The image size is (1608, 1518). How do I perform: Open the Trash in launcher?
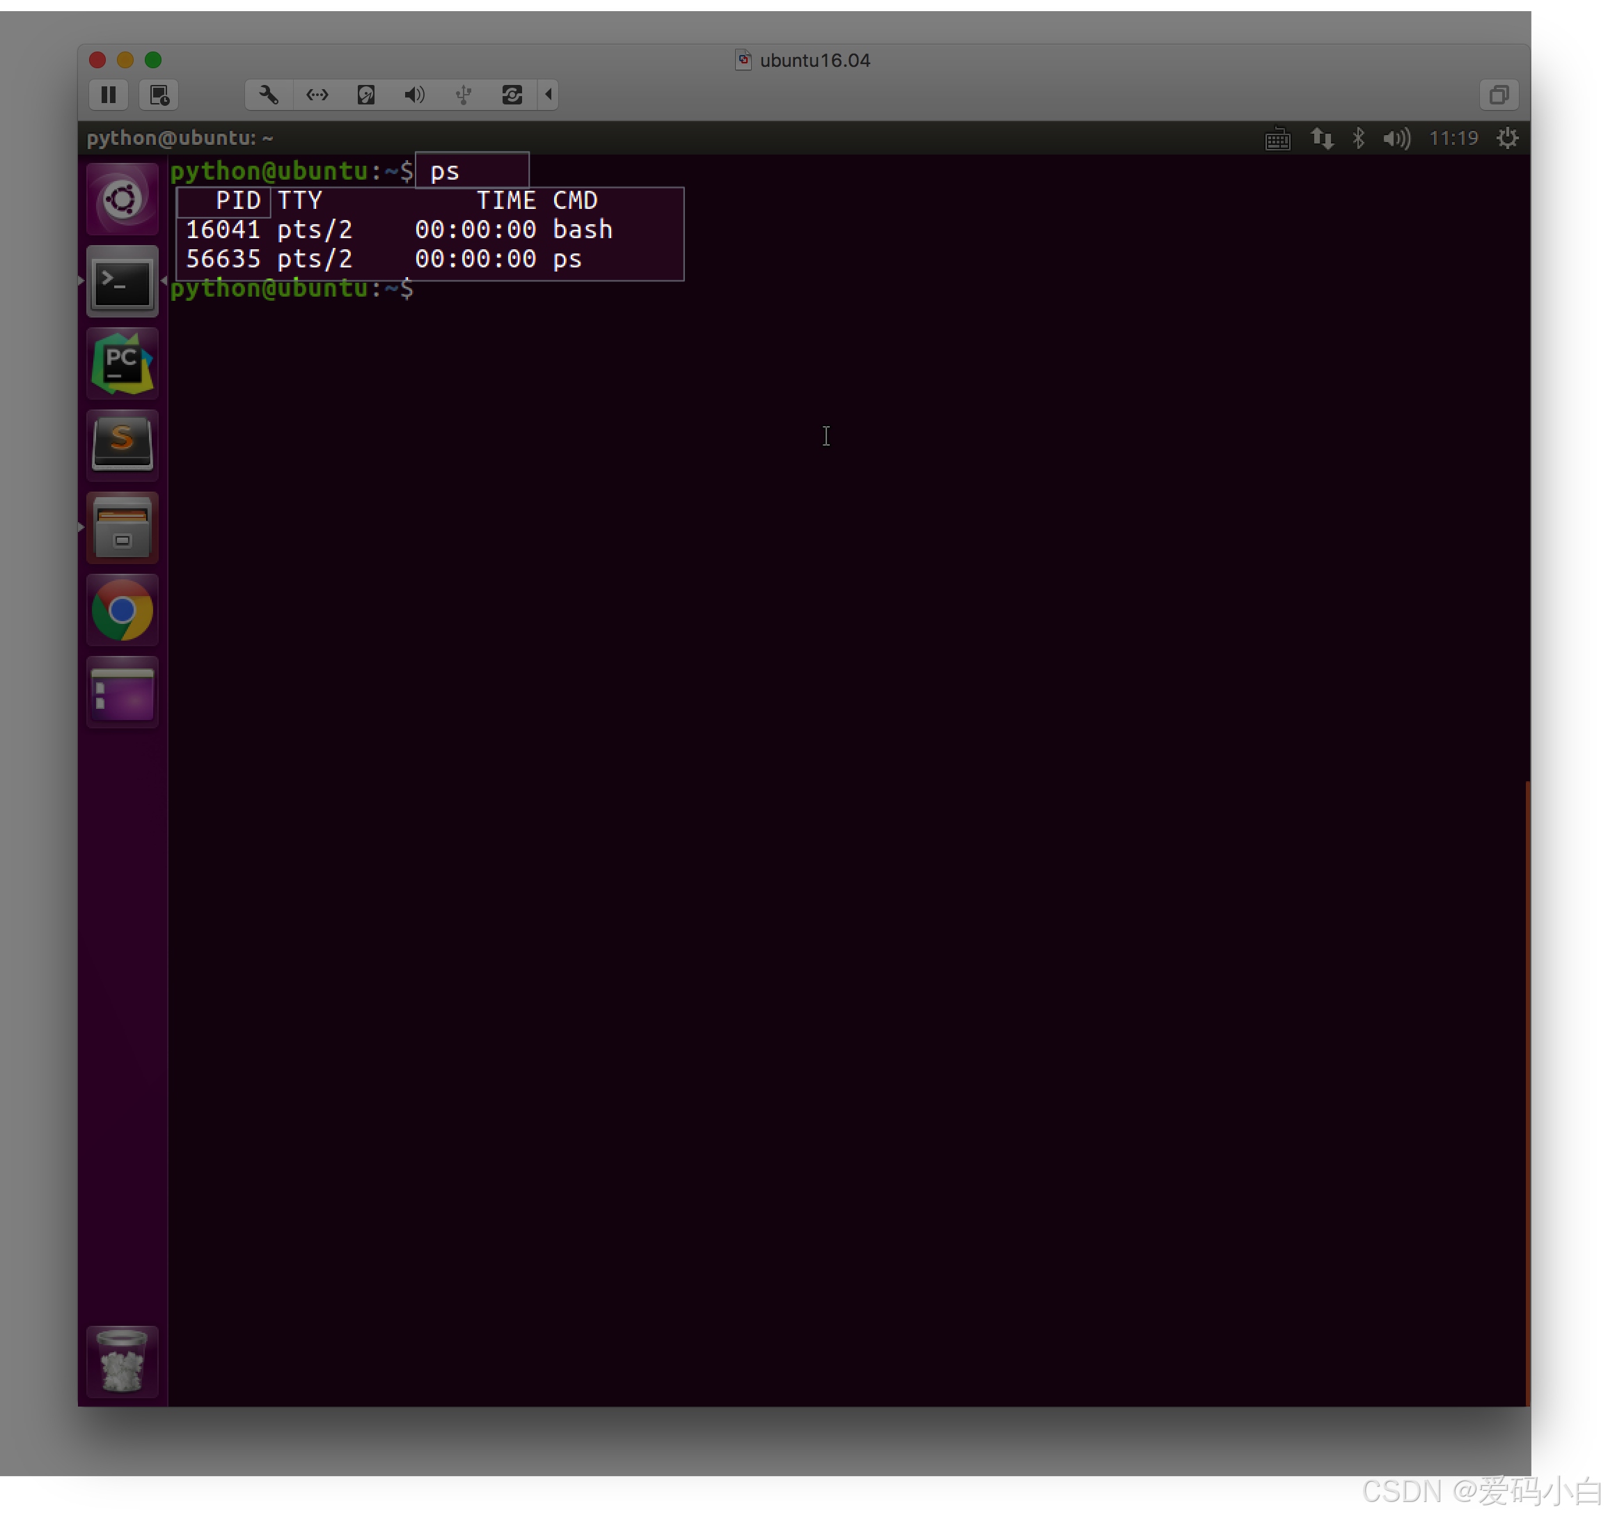pos(122,1361)
